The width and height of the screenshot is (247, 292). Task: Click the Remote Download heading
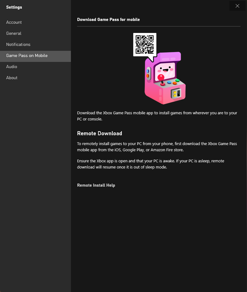(100, 133)
